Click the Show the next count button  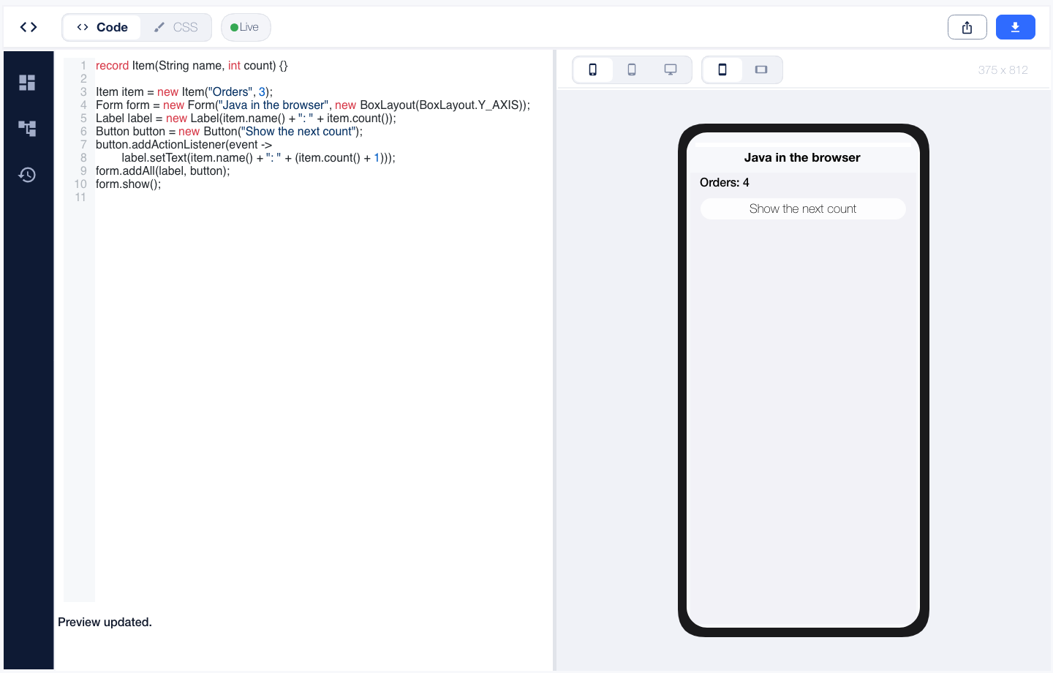pyautogui.click(x=803, y=208)
